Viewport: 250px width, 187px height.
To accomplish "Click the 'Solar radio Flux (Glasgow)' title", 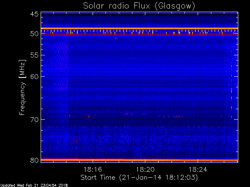I will 139,6.
